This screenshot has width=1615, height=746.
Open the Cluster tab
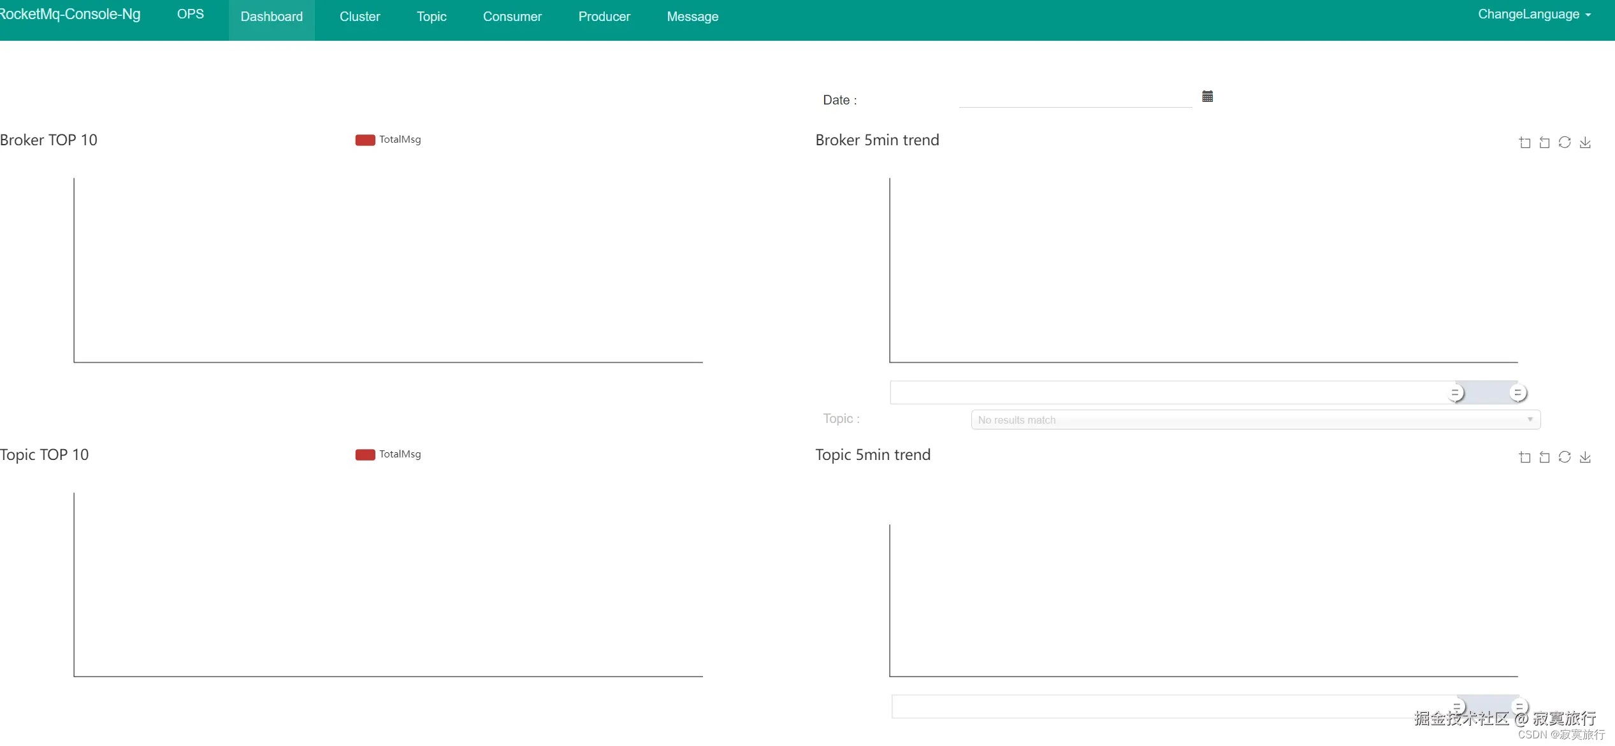coord(359,17)
